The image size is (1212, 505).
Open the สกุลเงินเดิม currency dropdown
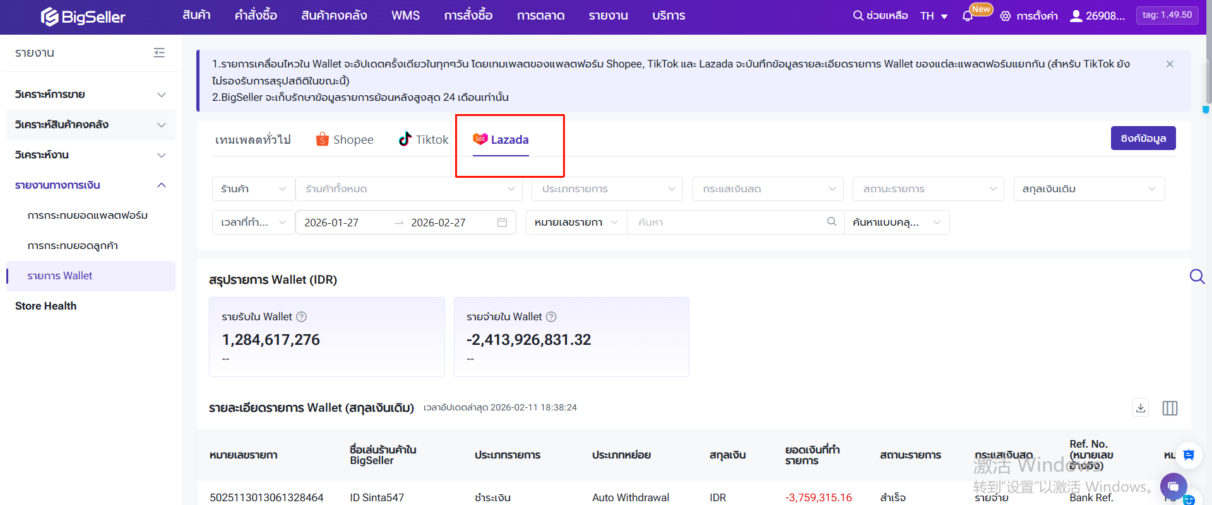pos(1088,189)
